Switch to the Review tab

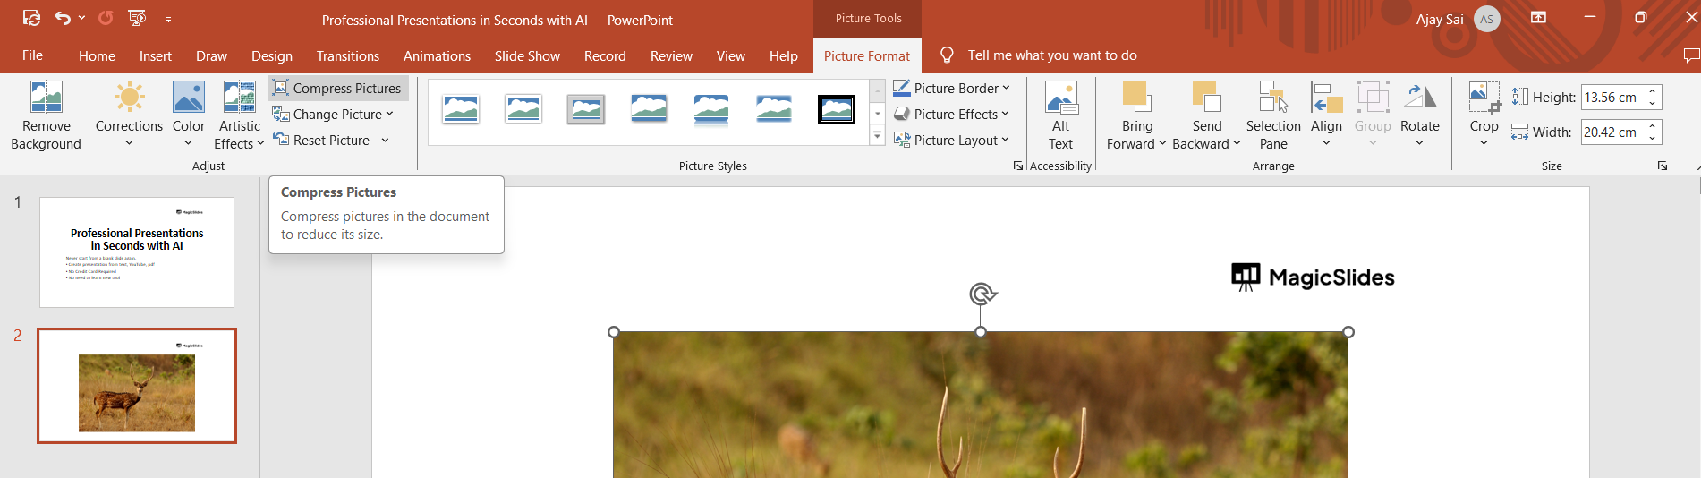[x=671, y=55]
